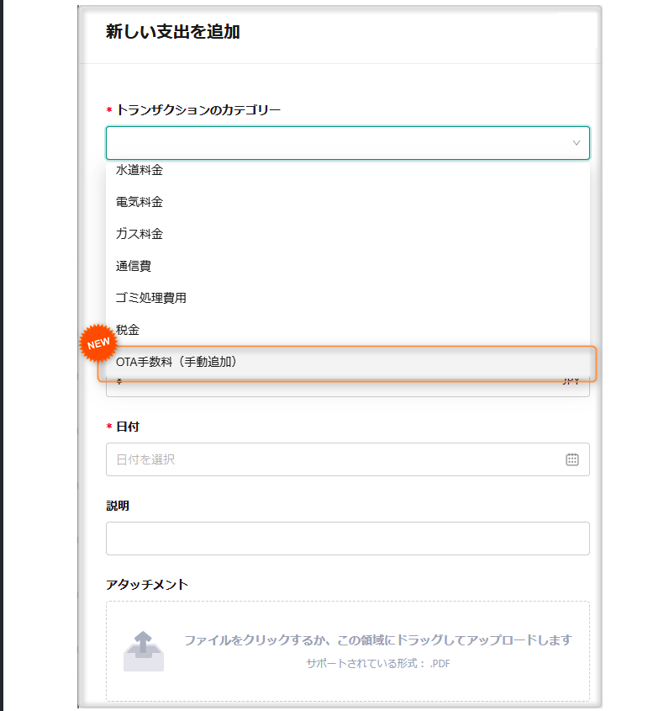
Task: Click the トランザクションのカテゴリー combo box
Action: tap(347, 143)
